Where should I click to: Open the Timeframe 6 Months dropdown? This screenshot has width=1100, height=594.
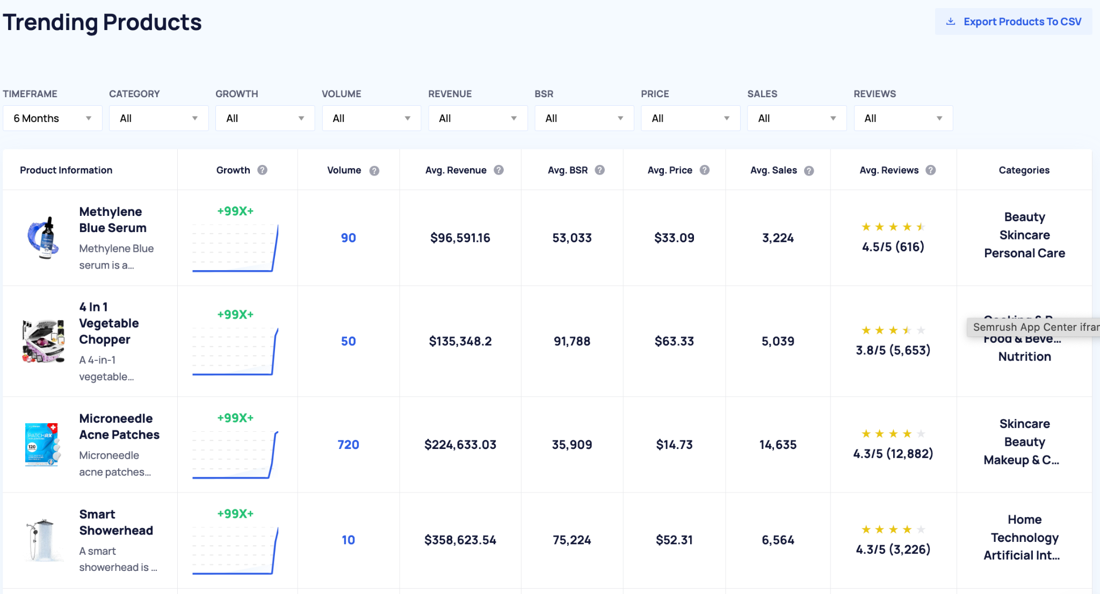pos(53,118)
